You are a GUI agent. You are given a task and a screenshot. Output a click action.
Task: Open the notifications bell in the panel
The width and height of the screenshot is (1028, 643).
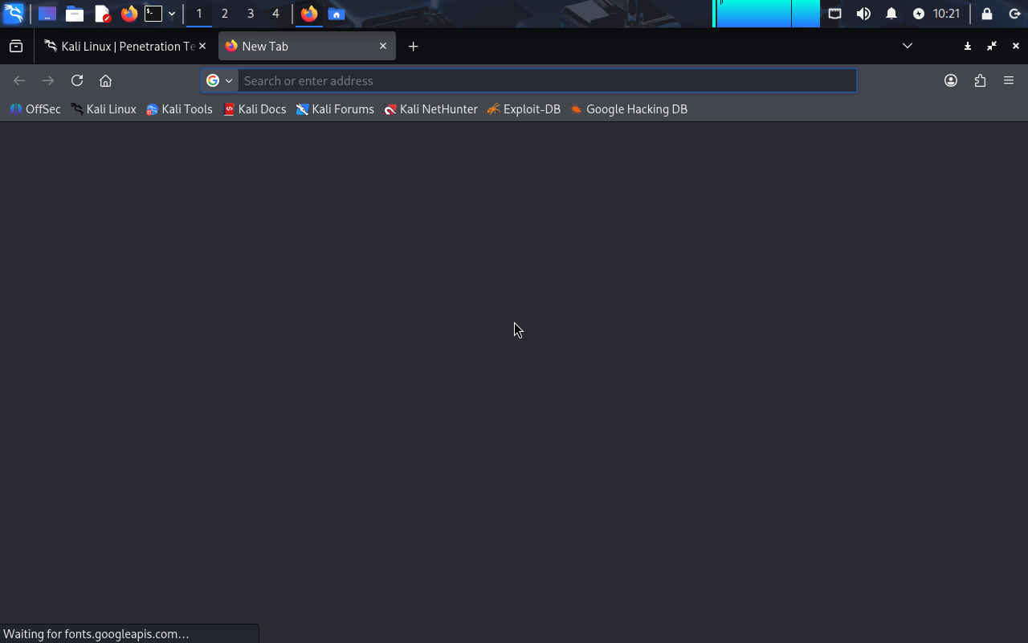[x=891, y=14]
